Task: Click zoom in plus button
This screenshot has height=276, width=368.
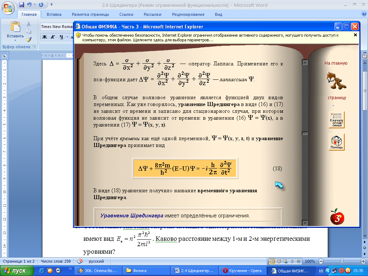Action: point(363,261)
